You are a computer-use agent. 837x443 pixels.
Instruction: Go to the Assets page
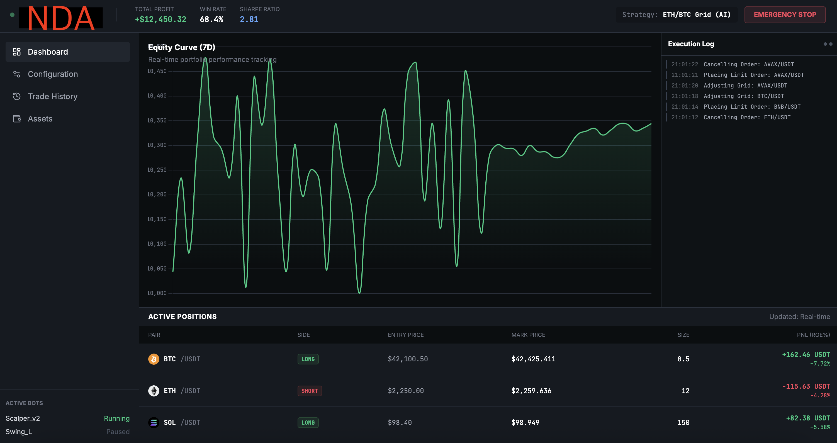tap(40, 119)
